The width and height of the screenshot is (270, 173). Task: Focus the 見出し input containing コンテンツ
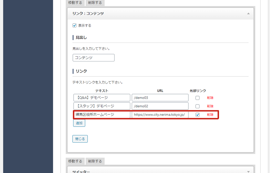click(93, 58)
